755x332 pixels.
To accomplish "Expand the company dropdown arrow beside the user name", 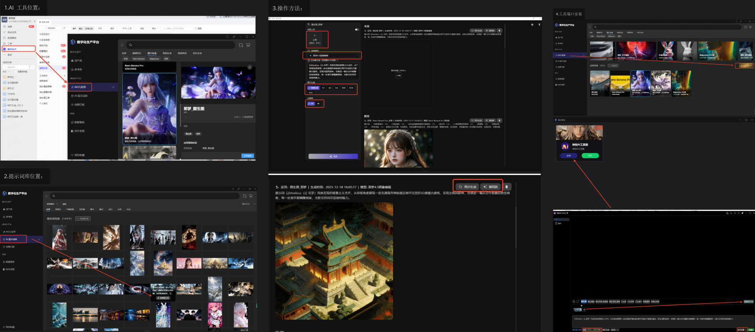I will coord(35,21).
